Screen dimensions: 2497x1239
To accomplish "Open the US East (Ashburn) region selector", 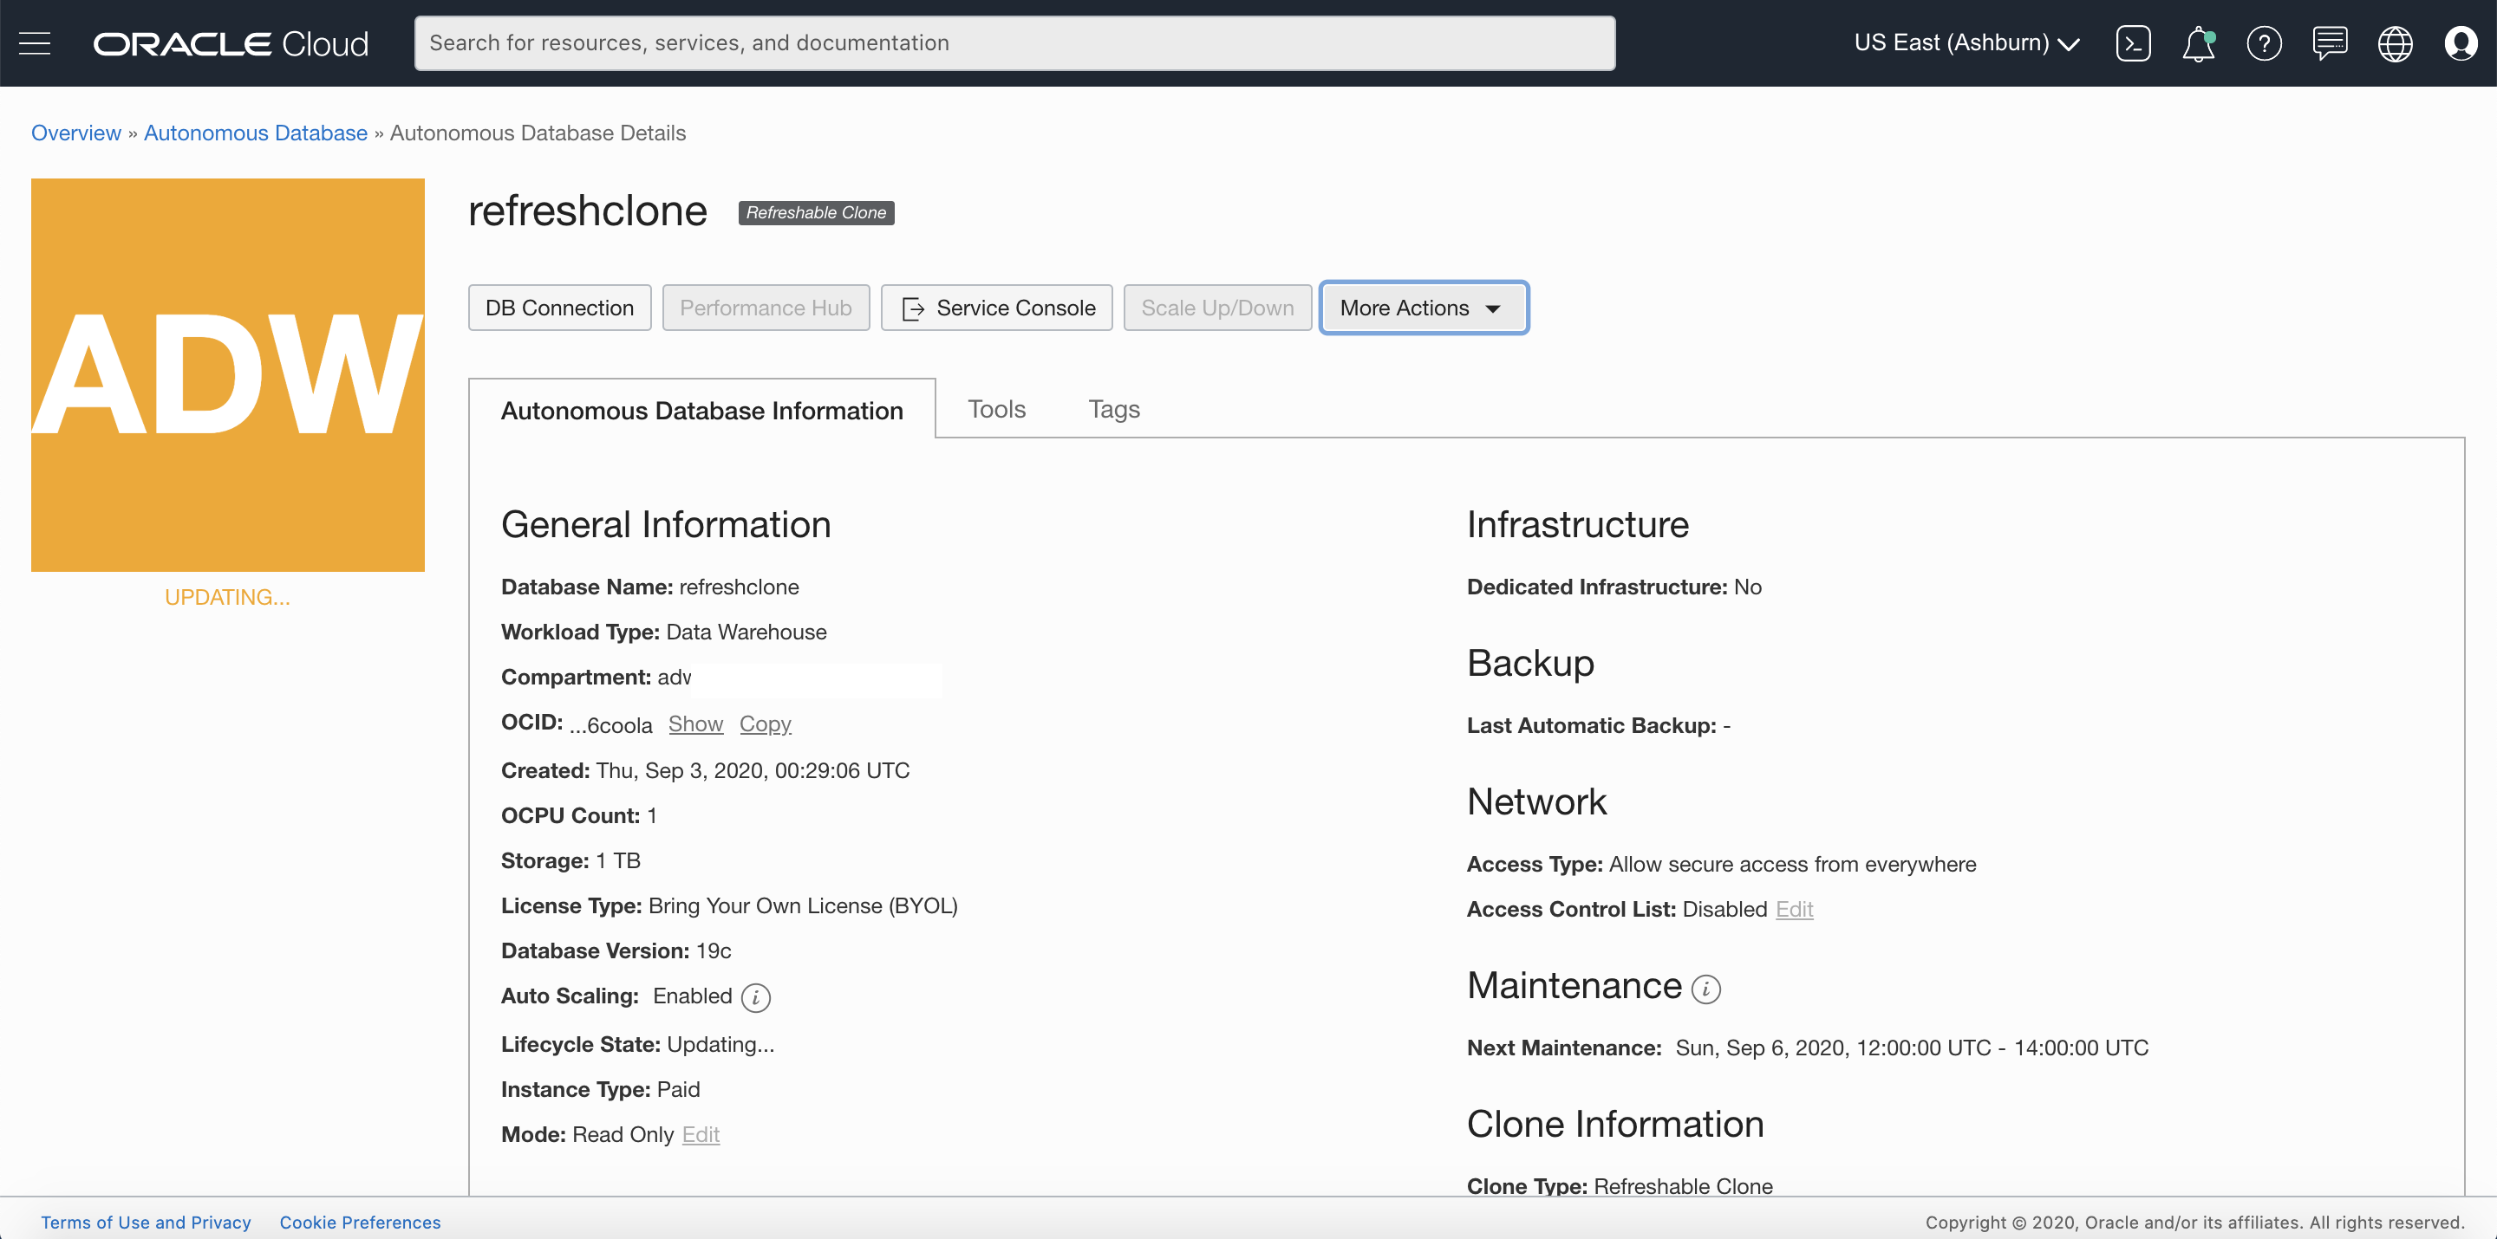I will tap(1966, 42).
